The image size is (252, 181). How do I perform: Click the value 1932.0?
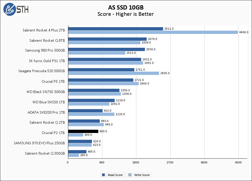pos(147,59)
